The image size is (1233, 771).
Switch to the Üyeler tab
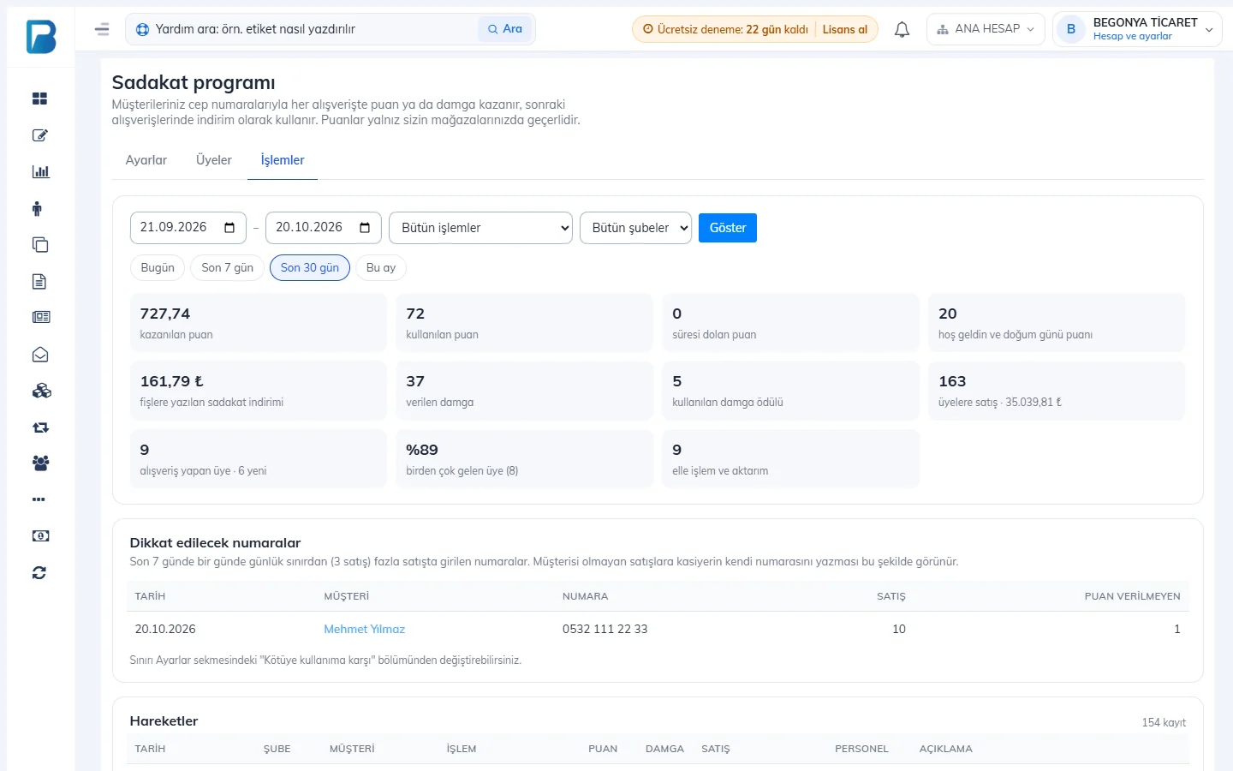point(214,160)
